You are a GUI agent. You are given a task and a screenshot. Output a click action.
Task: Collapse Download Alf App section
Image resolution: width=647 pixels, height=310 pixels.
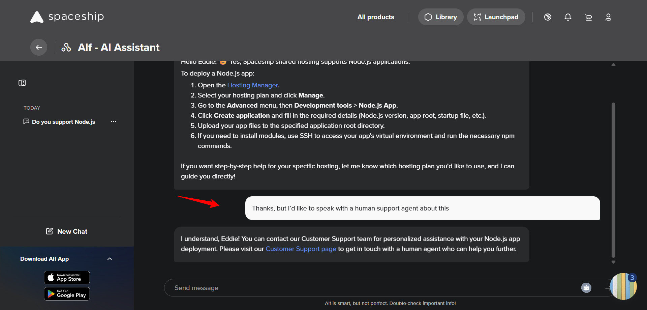(110, 259)
